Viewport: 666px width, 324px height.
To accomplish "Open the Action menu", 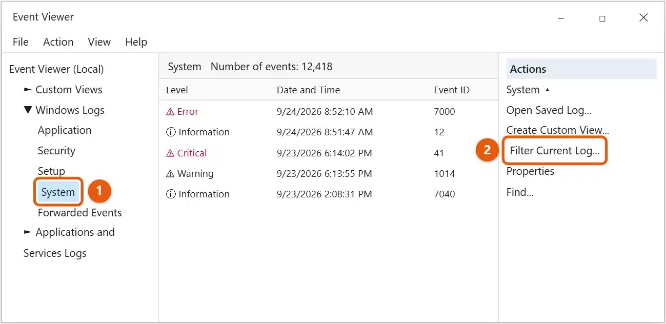I will tap(58, 42).
